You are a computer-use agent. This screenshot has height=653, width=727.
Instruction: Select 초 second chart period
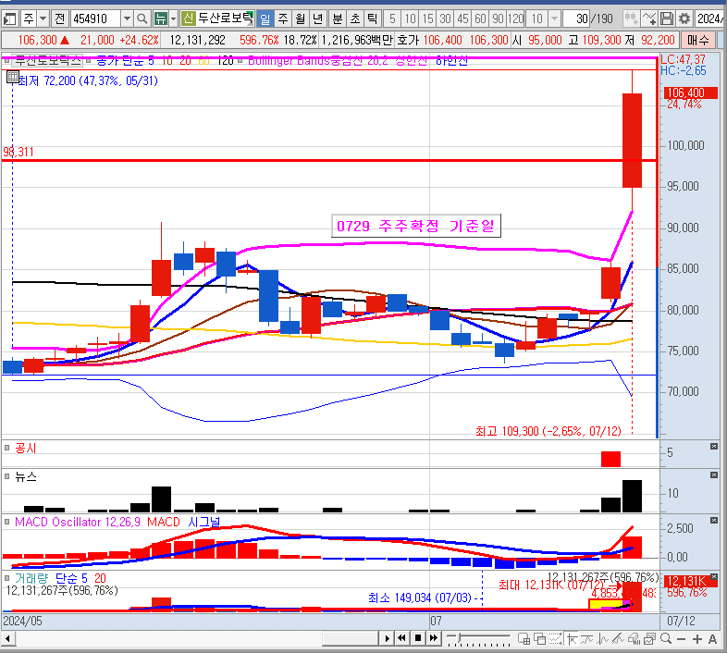point(355,19)
